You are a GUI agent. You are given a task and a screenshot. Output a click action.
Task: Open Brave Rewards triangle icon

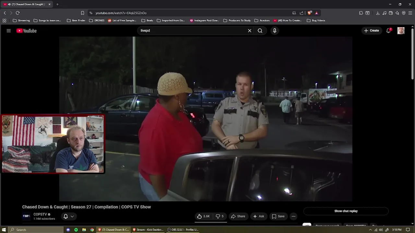click(x=316, y=13)
